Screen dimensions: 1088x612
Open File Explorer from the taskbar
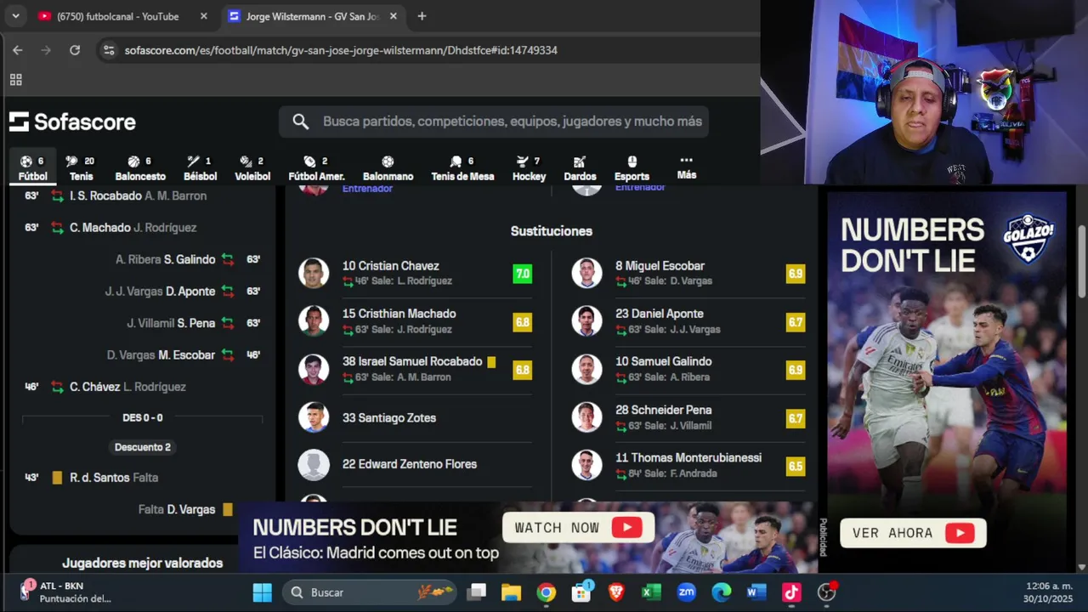pos(511,592)
